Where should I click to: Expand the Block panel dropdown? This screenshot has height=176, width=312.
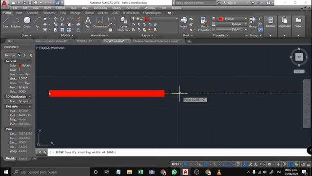coord(188,35)
